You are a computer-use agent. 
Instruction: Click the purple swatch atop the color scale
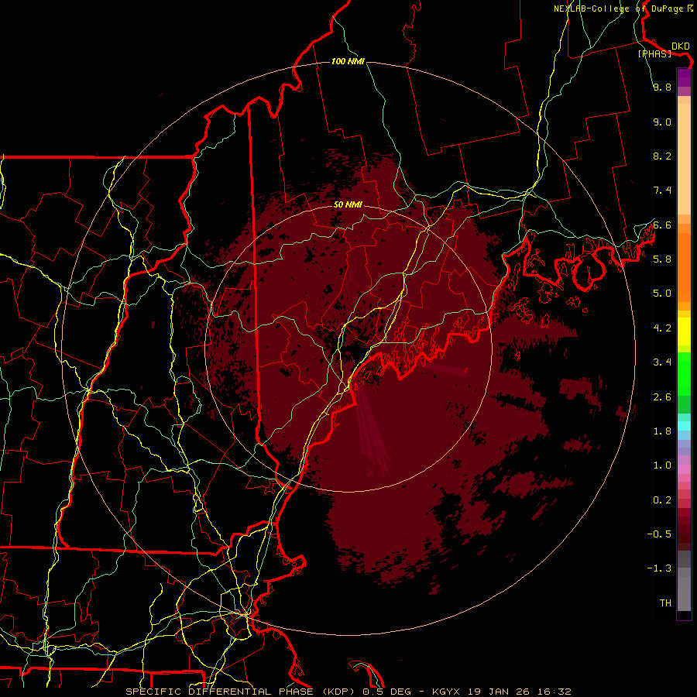[x=684, y=77]
